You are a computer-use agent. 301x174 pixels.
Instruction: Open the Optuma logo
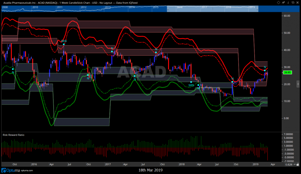point(11,170)
